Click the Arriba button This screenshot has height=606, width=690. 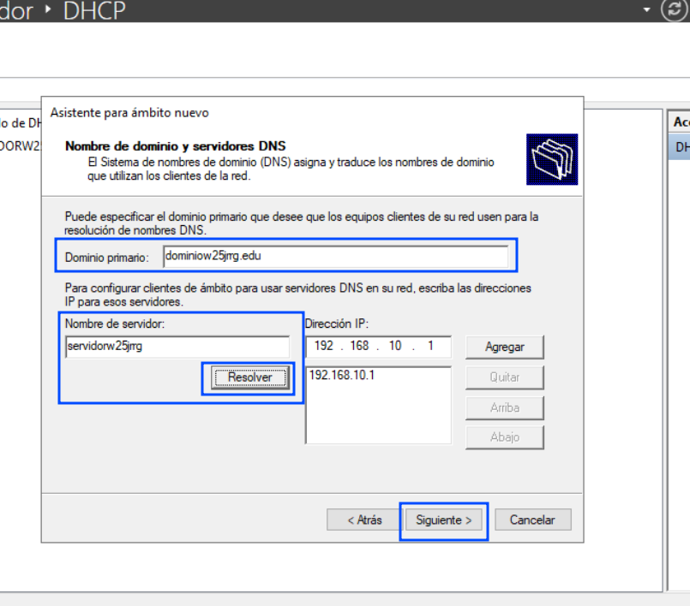(x=505, y=407)
